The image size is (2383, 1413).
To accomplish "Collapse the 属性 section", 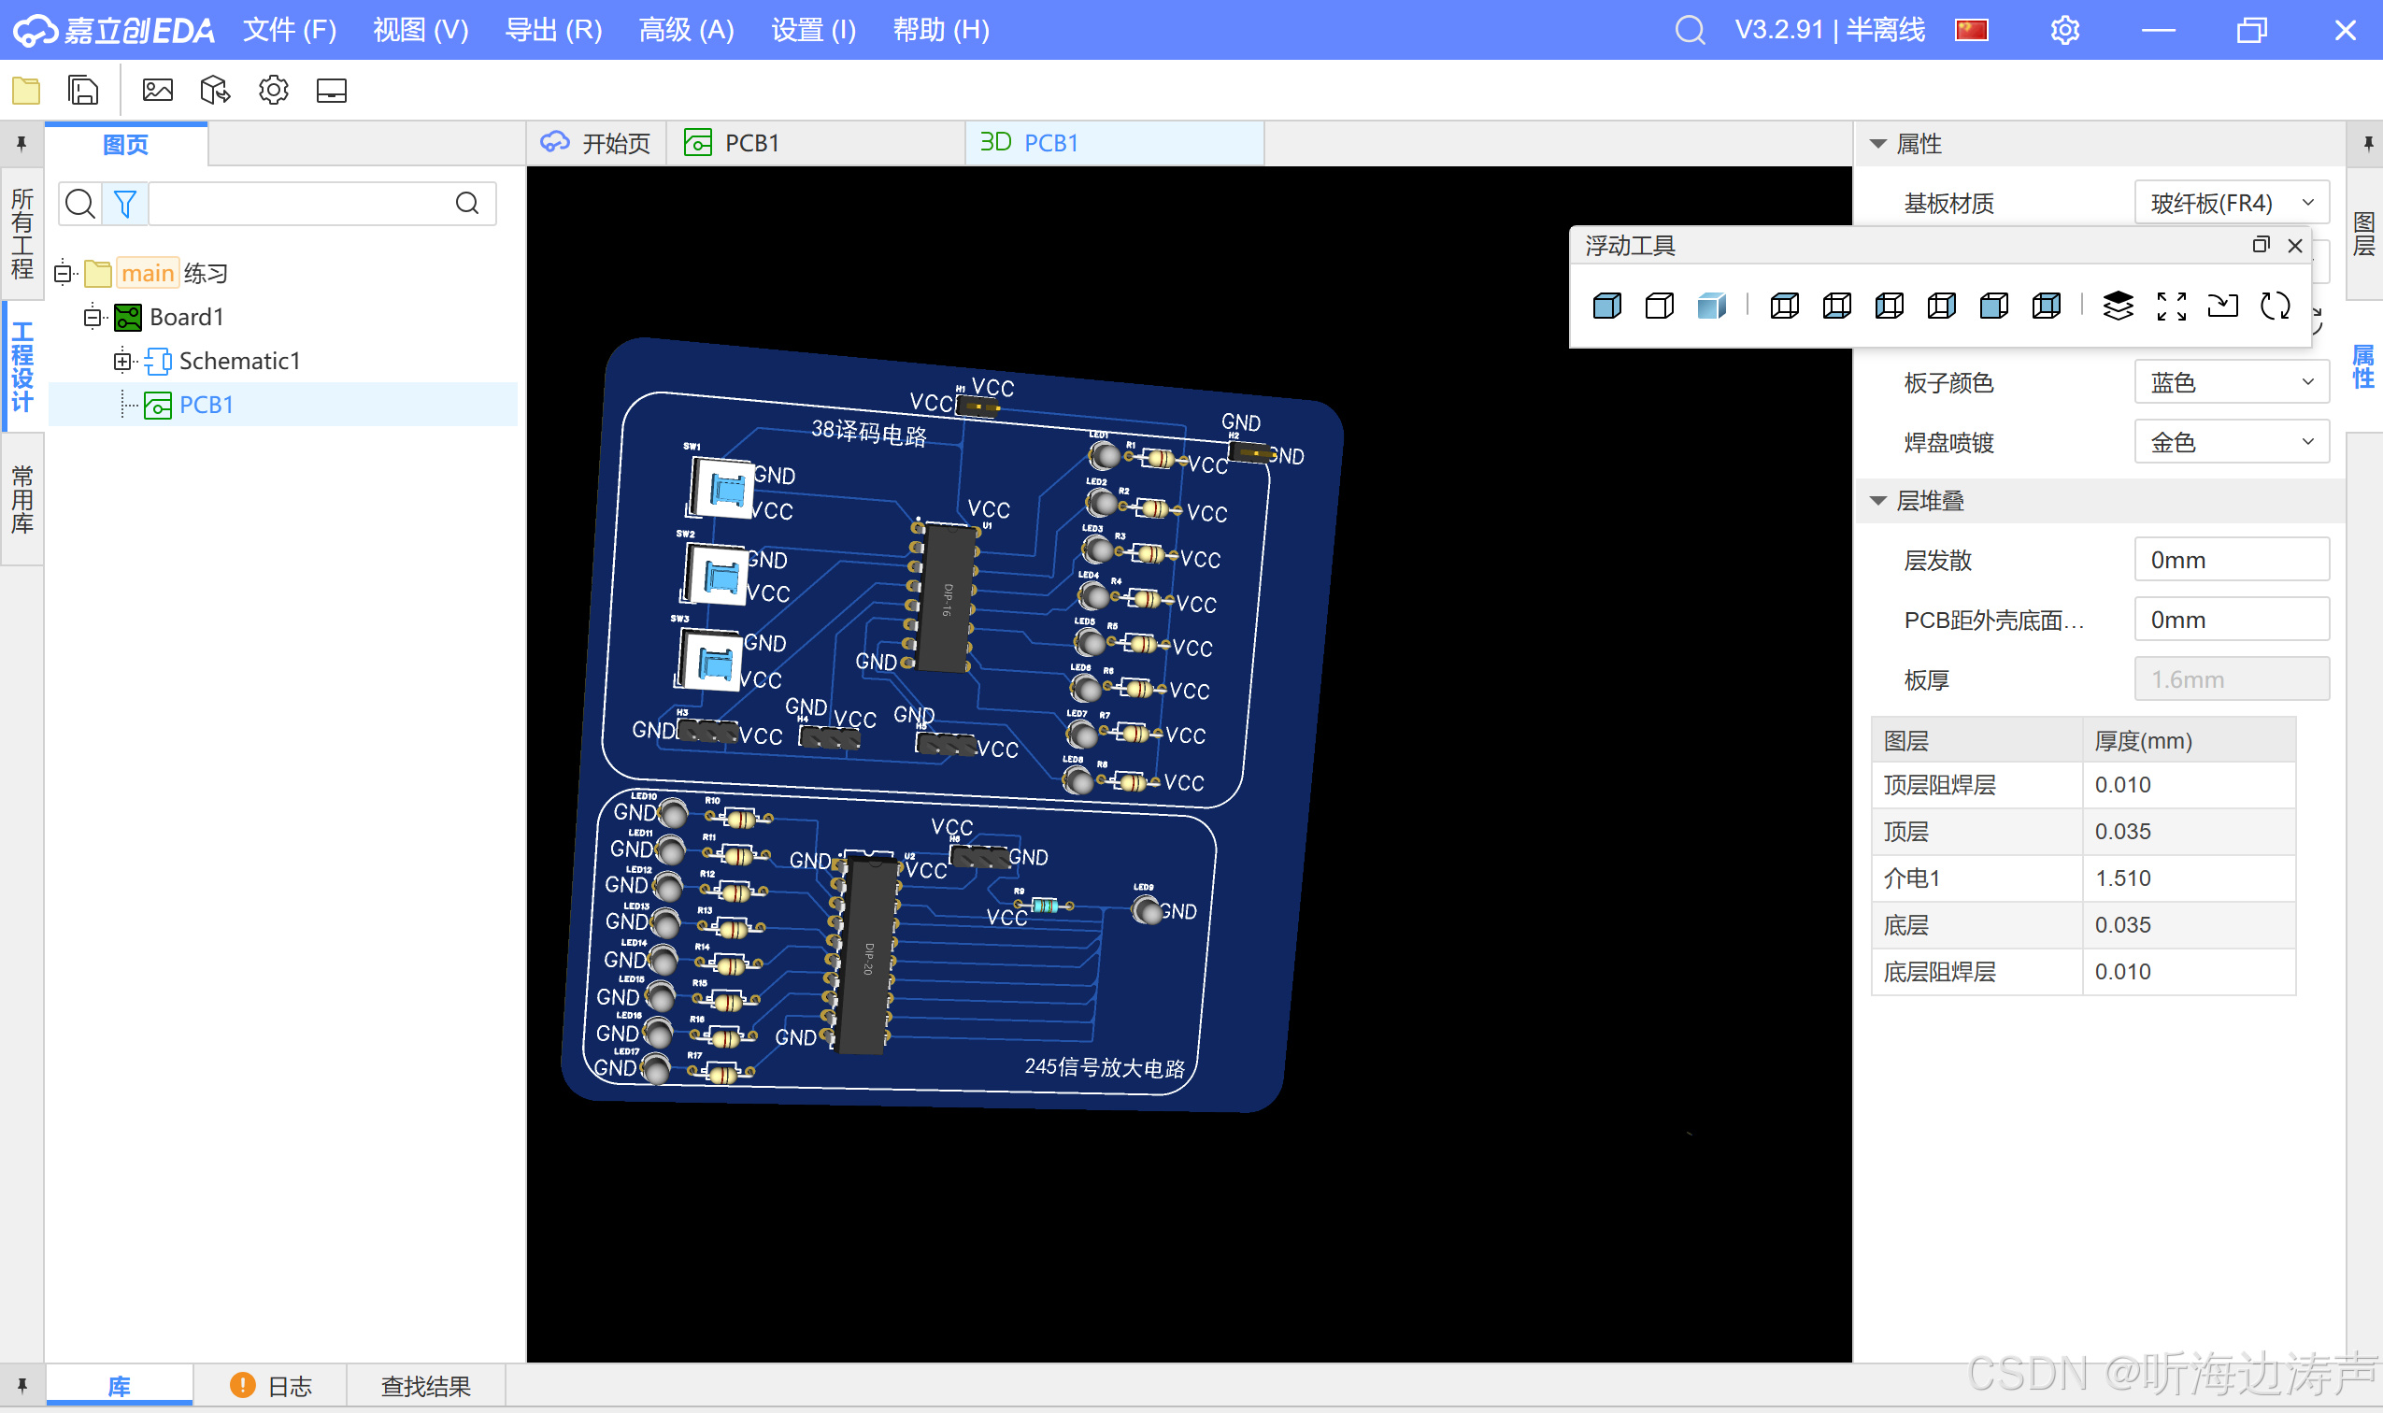I will tap(1878, 144).
